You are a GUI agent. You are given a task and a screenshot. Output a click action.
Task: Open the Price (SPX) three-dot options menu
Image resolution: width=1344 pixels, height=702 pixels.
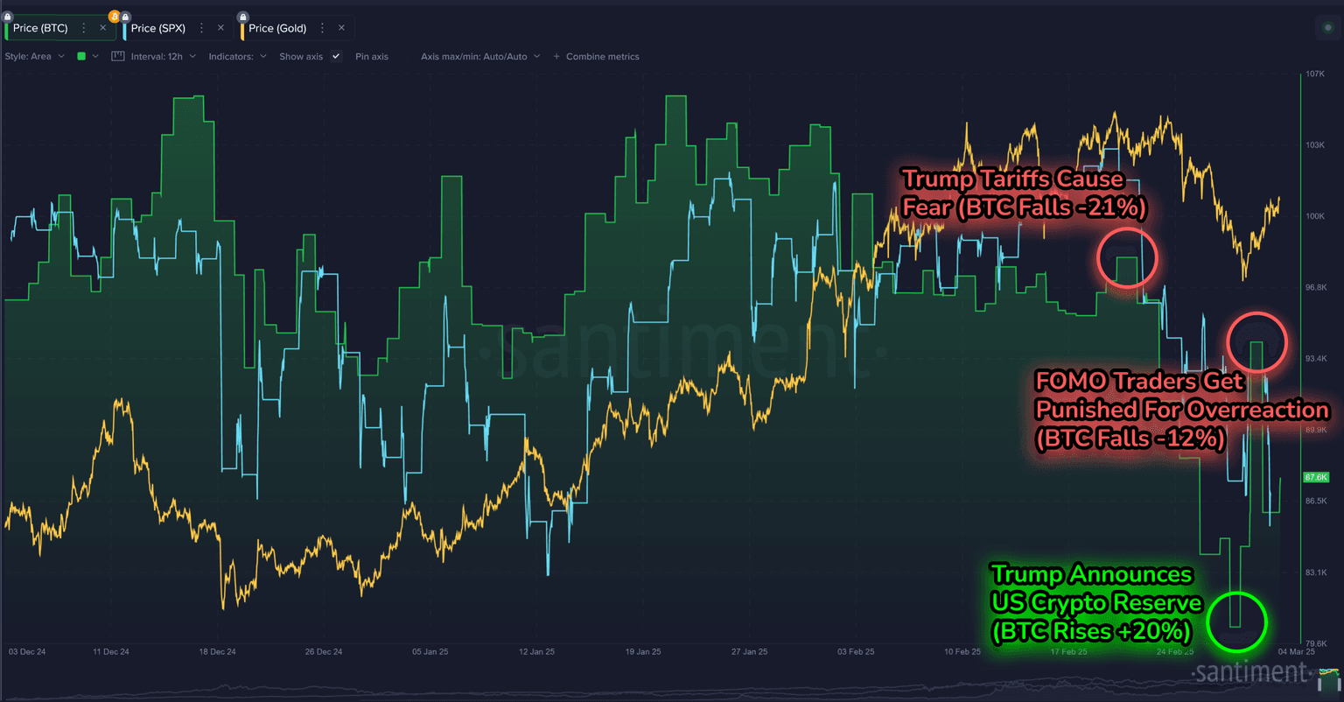coord(202,28)
